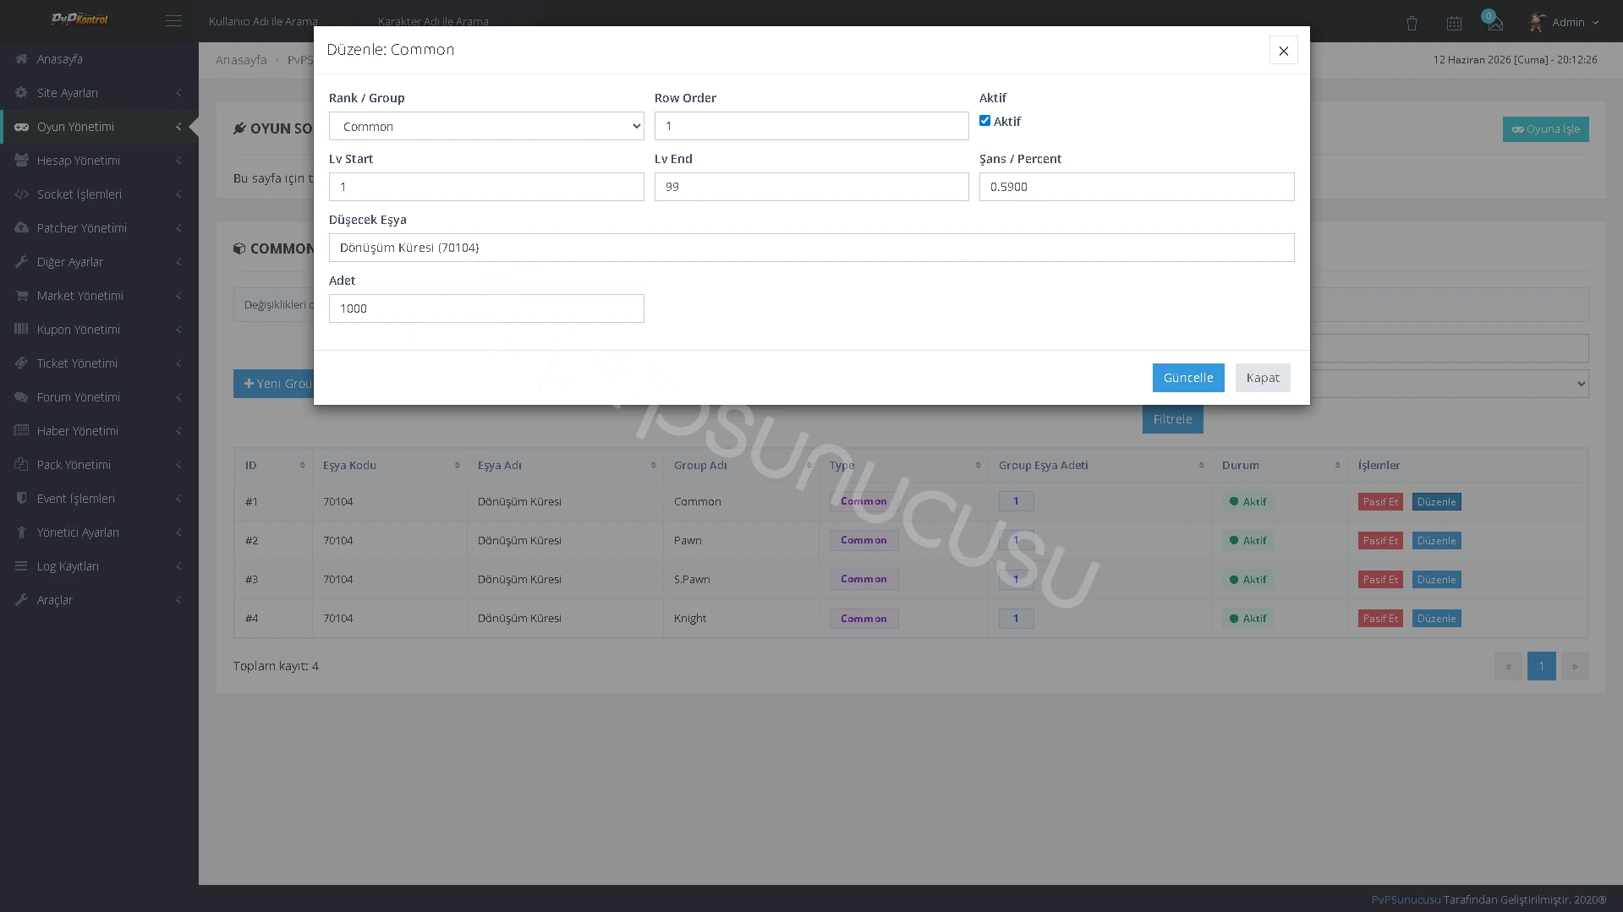Screen dimensions: 1623x912
Task: Open the messages envelope icon with badge
Action: [1494, 23]
